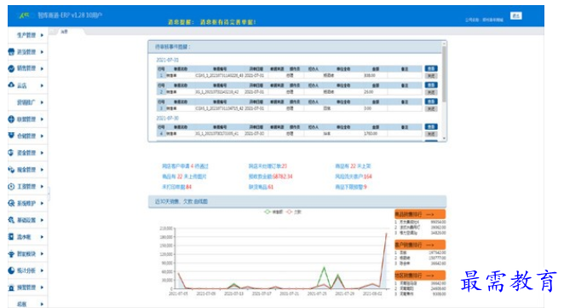Open the 预警管理 alarm icon
Viewport: 564px width, 308px height.
click(x=11, y=288)
